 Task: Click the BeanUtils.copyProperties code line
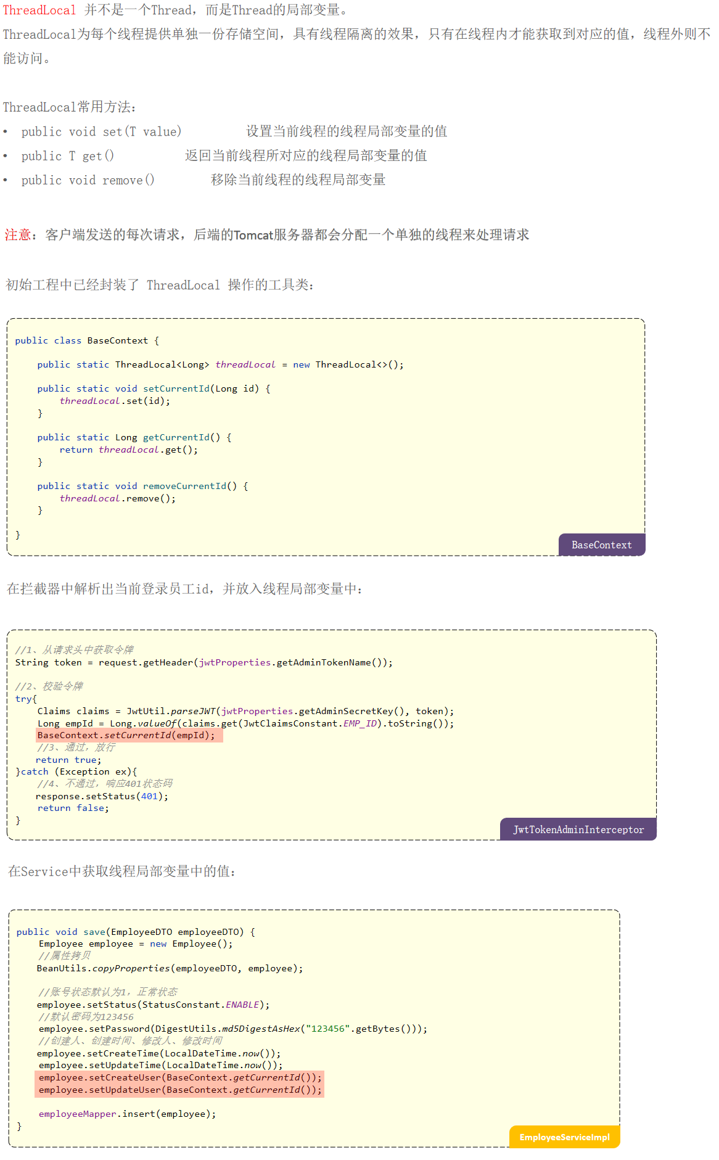click(170, 968)
